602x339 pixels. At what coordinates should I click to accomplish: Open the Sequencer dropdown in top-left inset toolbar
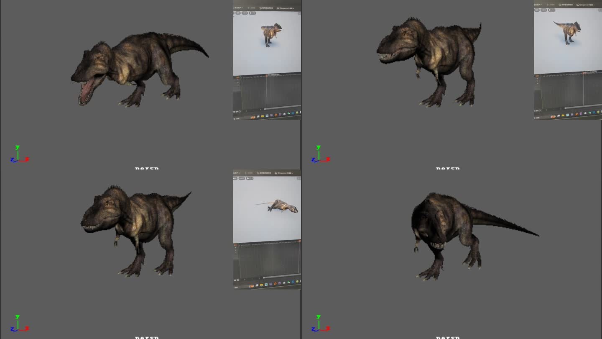(284, 8)
